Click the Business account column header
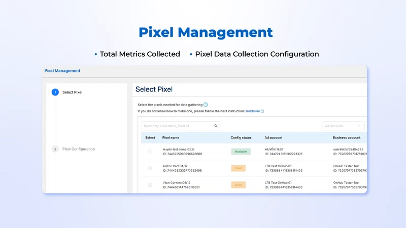This screenshot has width=406, height=228. pyautogui.click(x=347, y=138)
